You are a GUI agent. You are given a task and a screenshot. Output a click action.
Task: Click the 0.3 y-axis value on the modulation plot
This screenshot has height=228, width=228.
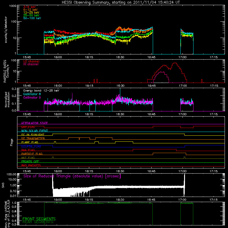click(x=14, y=89)
